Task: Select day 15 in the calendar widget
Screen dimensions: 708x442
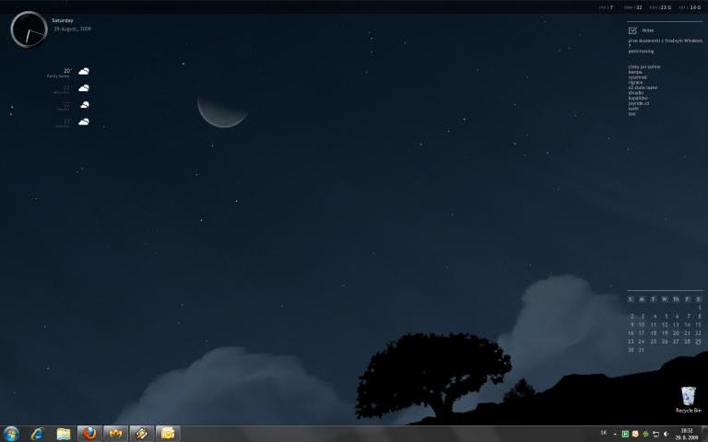Action: coord(698,325)
